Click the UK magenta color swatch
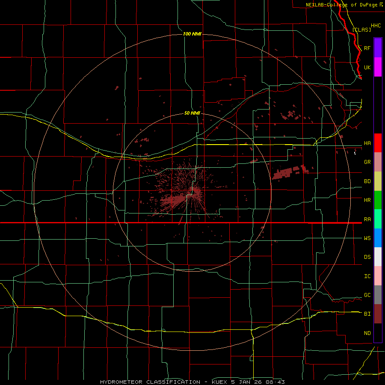Screen dimensions: 385x385 378,67
